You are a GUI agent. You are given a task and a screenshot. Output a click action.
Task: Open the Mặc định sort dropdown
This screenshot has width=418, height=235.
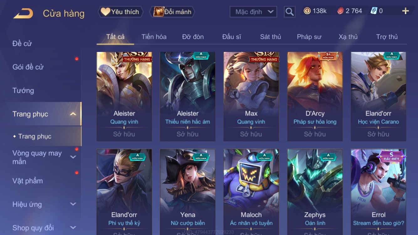[253, 12]
